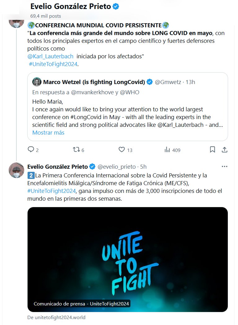Repost the tweet using retweet icon
Screen dimensions: 238x325
[x=76, y=150]
